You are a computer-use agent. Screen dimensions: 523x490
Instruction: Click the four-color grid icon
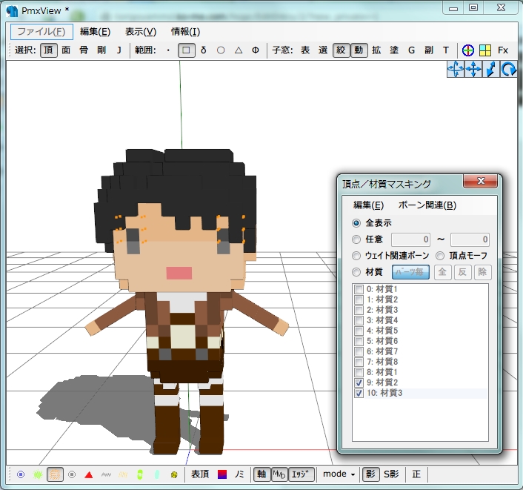pyautogui.click(x=485, y=50)
